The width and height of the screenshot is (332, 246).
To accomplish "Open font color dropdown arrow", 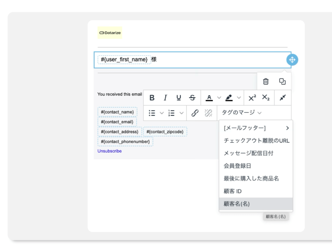I will (x=219, y=98).
